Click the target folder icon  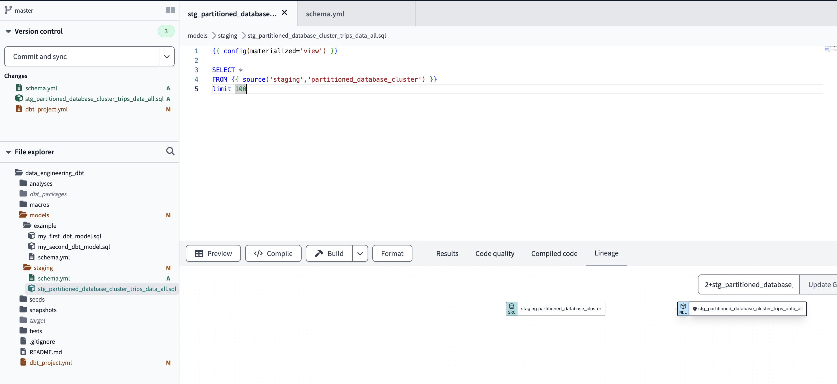(23, 320)
